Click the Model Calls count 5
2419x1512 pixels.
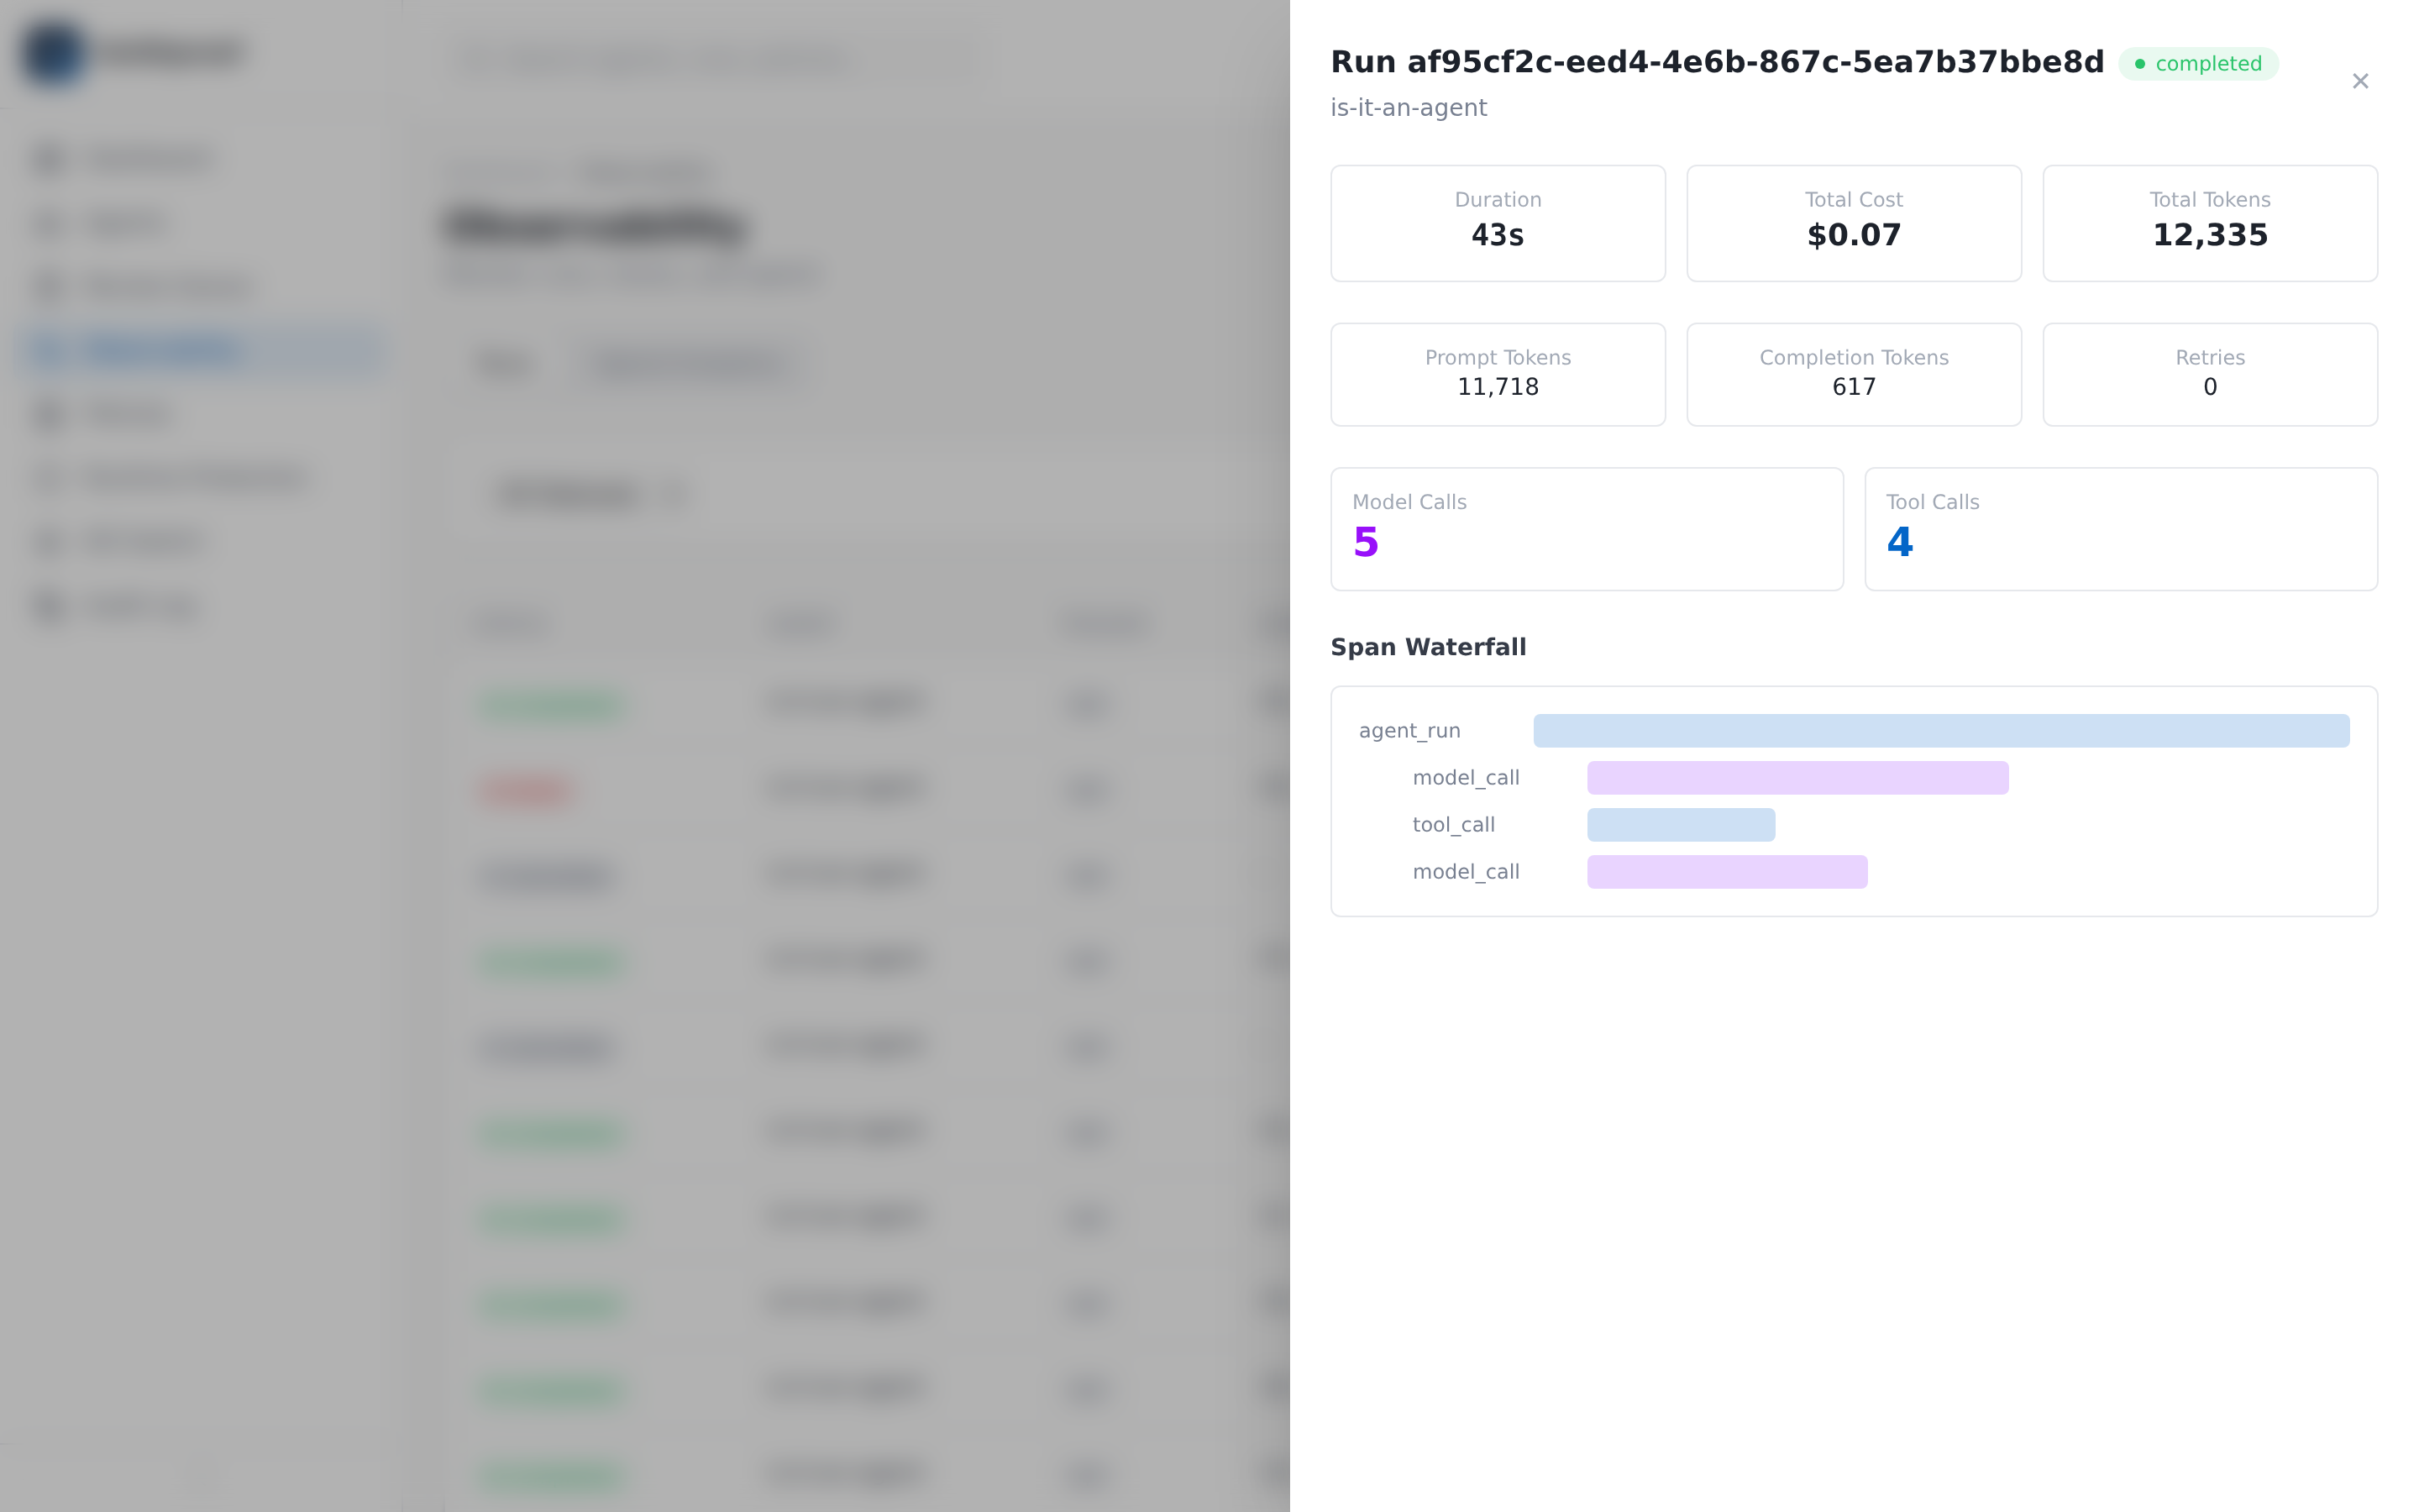pos(1366,542)
